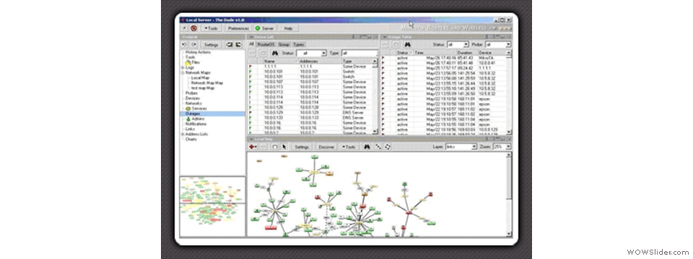Click the Discover button

pos(326,147)
